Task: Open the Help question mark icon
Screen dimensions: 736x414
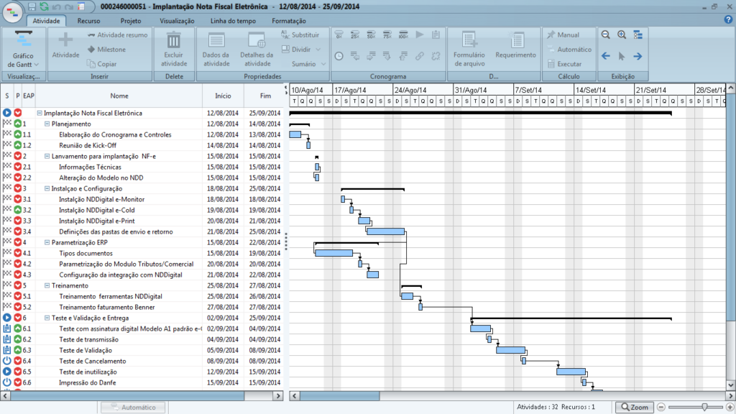Action: [728, 20]
